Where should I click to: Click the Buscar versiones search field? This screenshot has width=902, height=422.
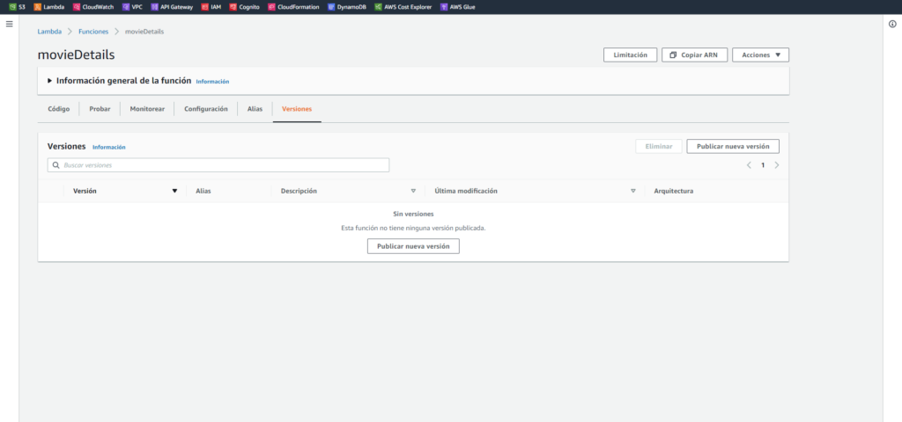(x=218, y=165)
